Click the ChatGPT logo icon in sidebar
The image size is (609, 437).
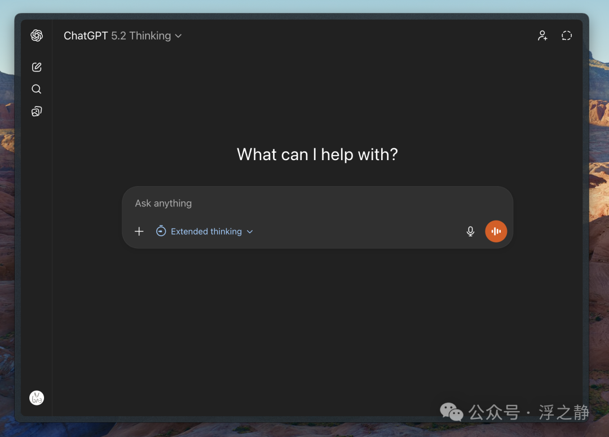click(x=37, y=36)
